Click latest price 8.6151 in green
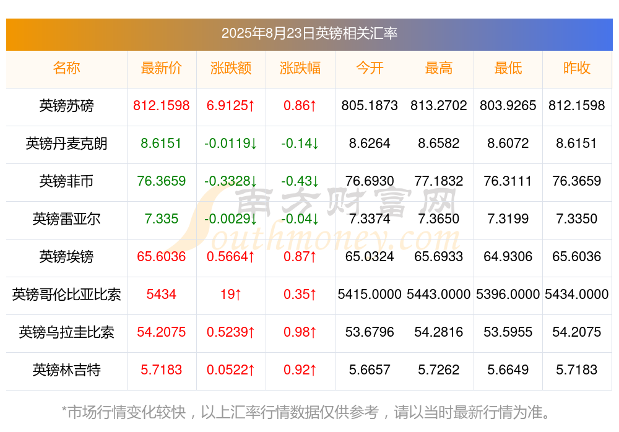Screen dimensions: 619x432 click(161, 144)
